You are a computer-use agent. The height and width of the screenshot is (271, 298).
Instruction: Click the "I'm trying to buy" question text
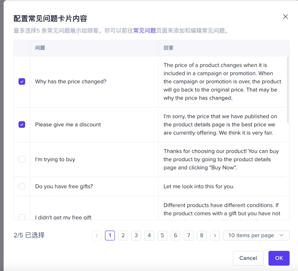[55, 159]
